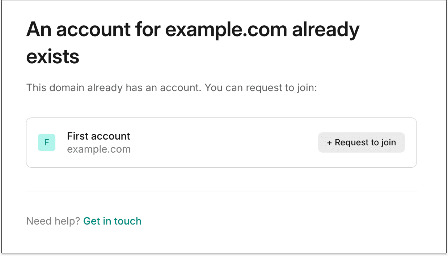Select the First account name label
Image resolution: width=448 pixels, height=256 pixels.
[98, 136]
